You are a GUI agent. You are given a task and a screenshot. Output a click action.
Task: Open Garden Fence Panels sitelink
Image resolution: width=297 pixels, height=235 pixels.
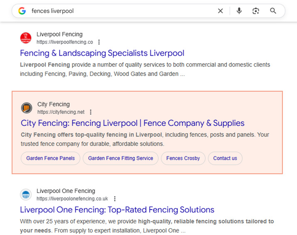51,158
